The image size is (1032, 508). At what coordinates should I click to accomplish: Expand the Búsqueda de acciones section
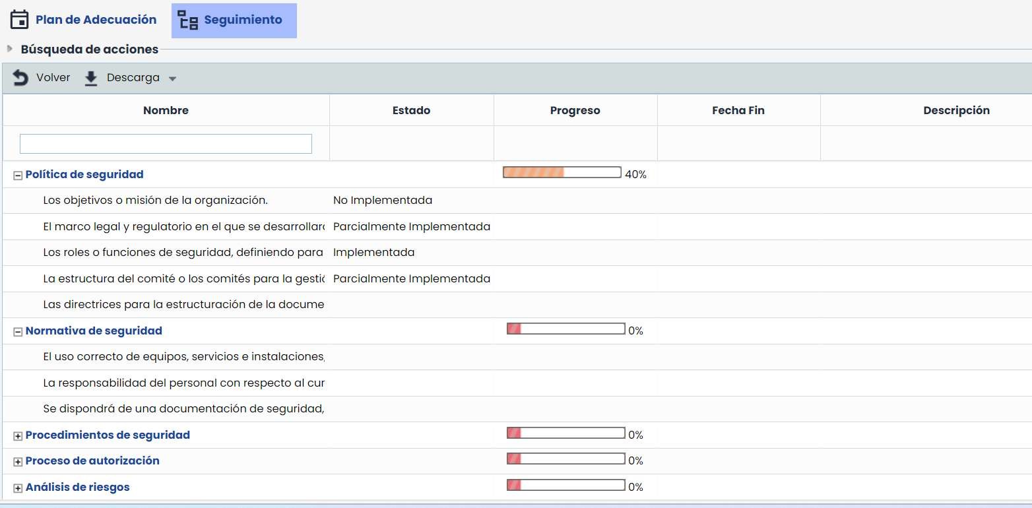click(x=10, y=49)
